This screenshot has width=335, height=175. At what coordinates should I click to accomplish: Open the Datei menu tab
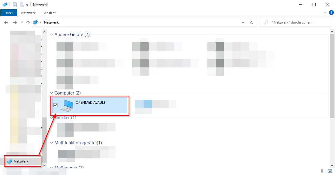coord(9,13)
